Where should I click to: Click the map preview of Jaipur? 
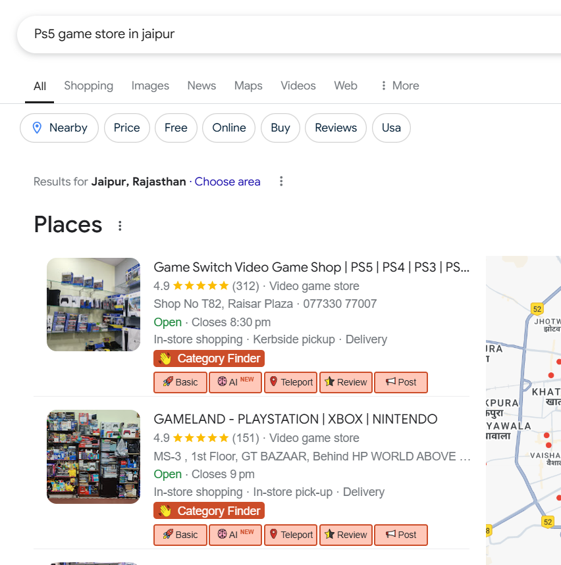click(x=523, y=408)
